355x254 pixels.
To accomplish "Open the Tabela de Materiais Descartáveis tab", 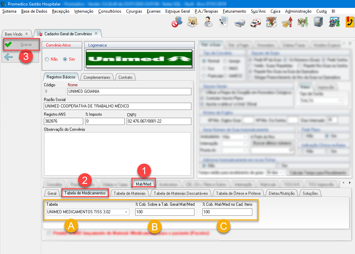I will 181,193.
